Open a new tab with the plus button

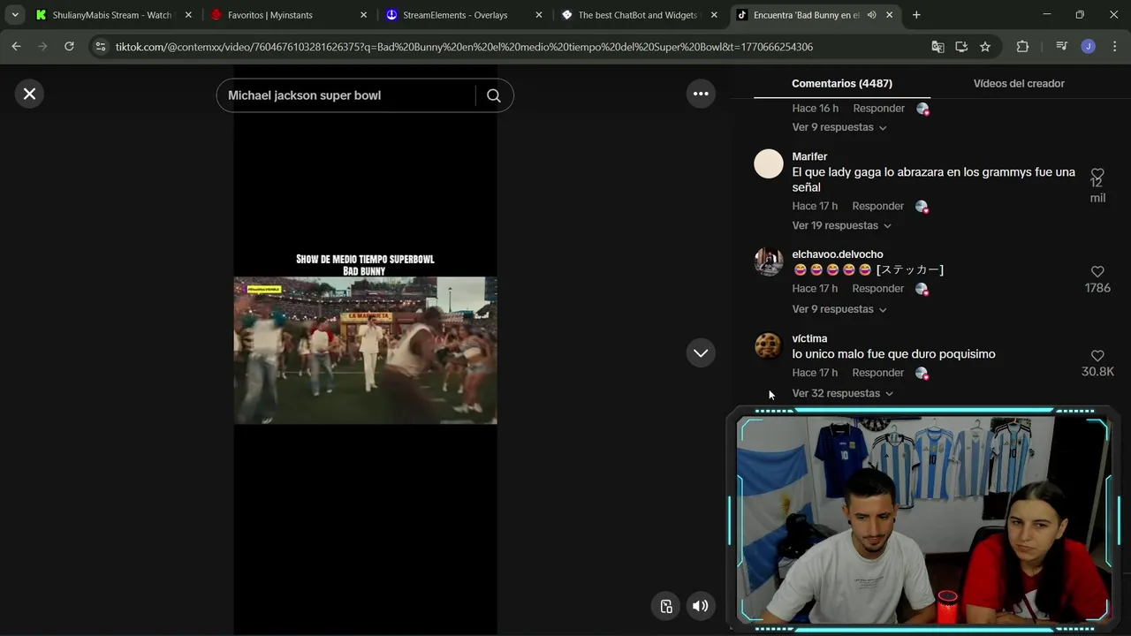pos(916,15)
